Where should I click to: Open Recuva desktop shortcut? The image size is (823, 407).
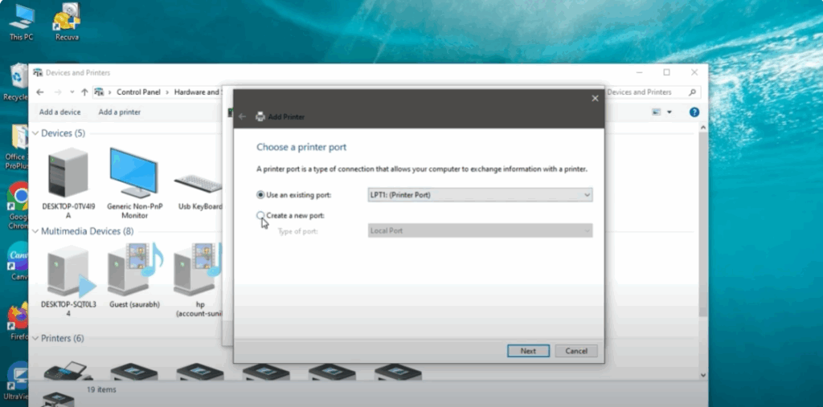coord(67,22)
